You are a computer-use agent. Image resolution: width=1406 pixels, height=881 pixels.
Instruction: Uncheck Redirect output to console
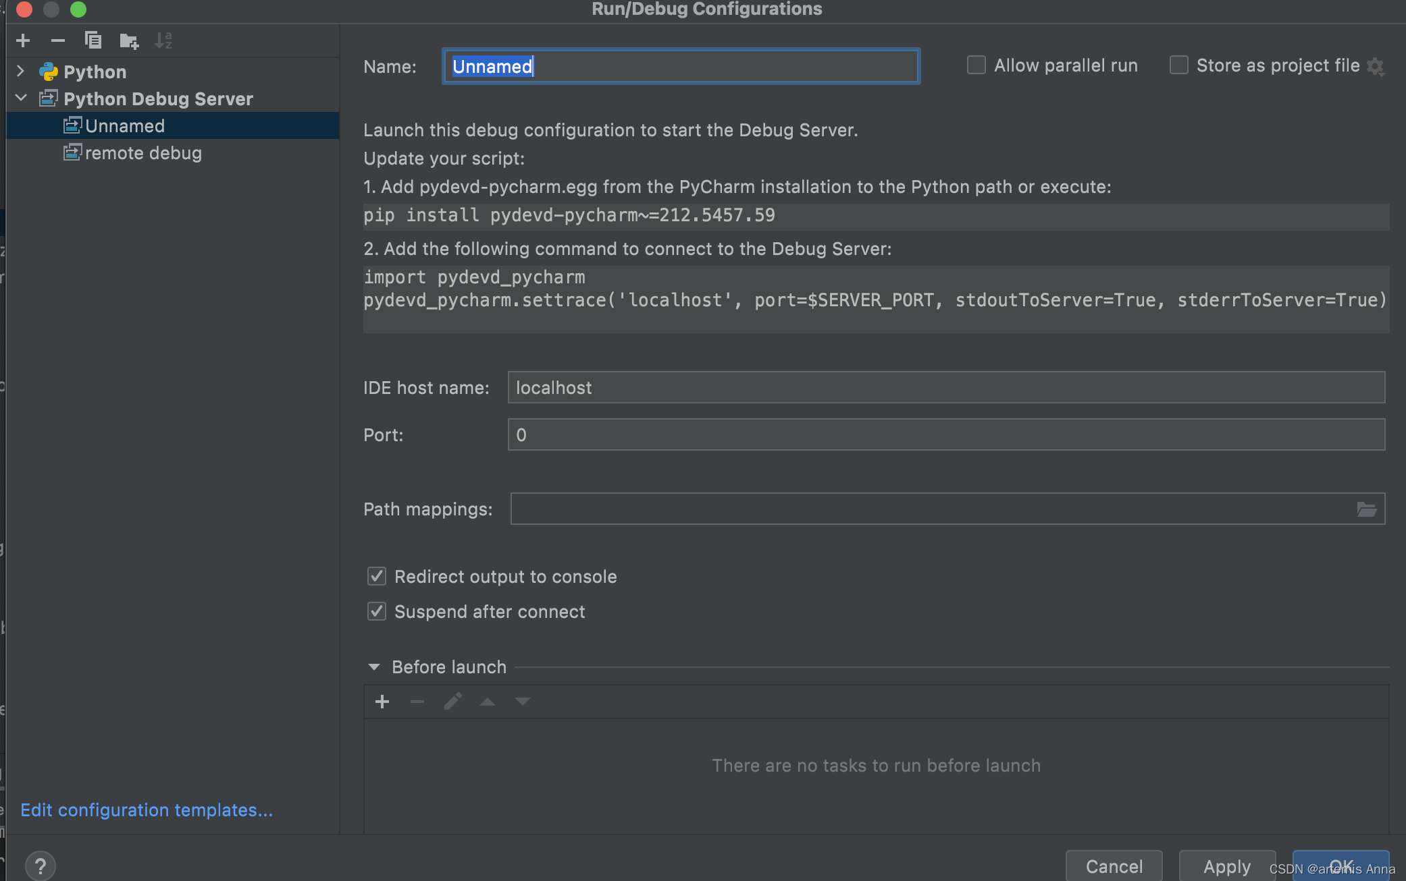point(377,576)
